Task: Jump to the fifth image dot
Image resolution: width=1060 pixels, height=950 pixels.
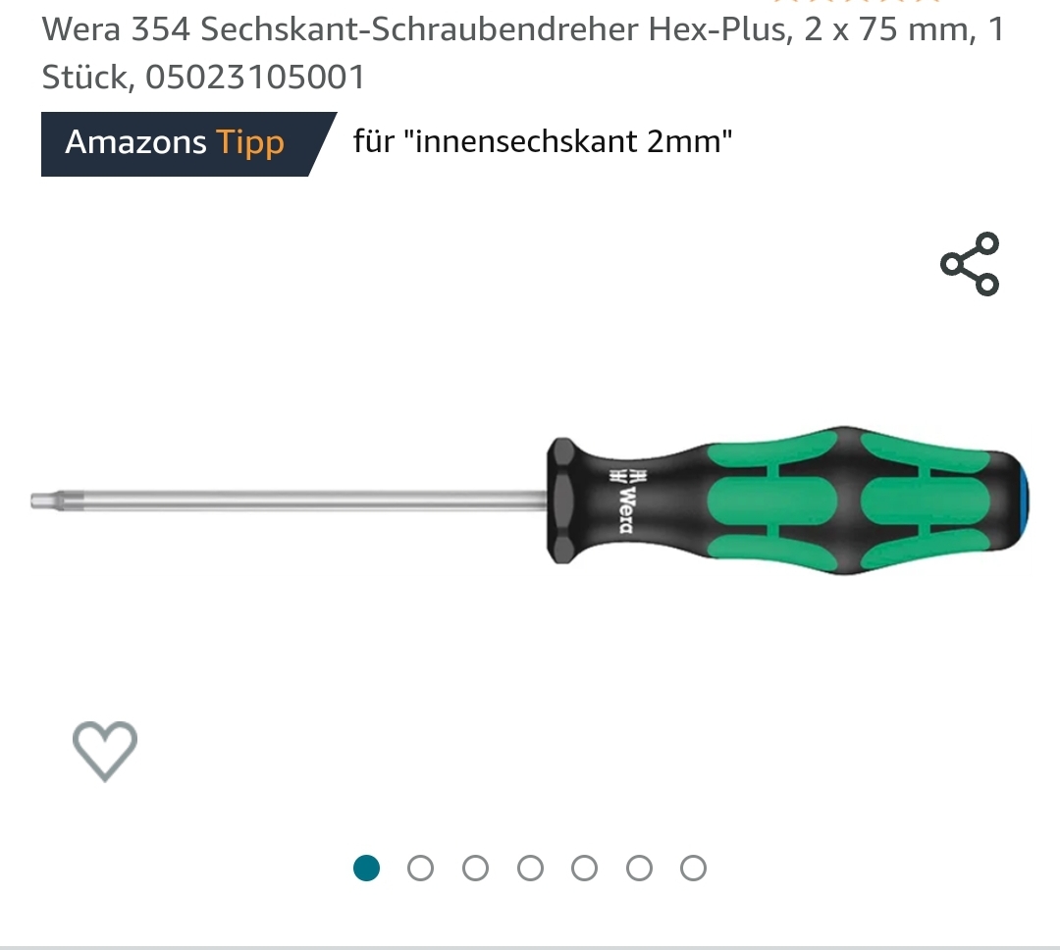Action: coord(584,869)
